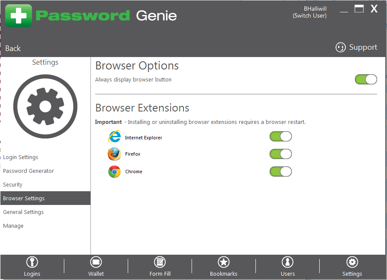Click the Logins label in bottom bar
The width and height of the screenshot is (387, 280).
coord(32,274)
